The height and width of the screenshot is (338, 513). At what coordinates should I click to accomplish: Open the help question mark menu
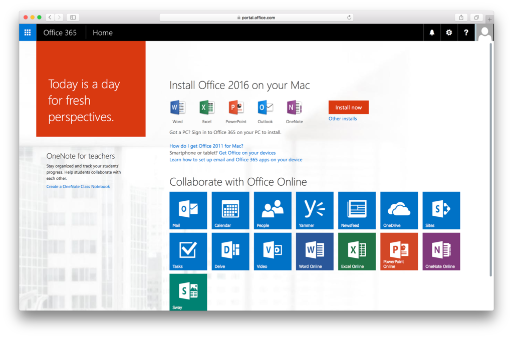tap(466, 33)
